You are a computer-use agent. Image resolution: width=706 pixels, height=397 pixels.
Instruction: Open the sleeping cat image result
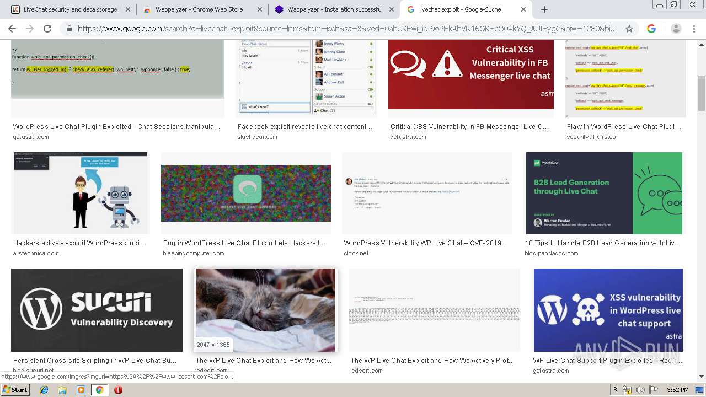coord(265,310)
